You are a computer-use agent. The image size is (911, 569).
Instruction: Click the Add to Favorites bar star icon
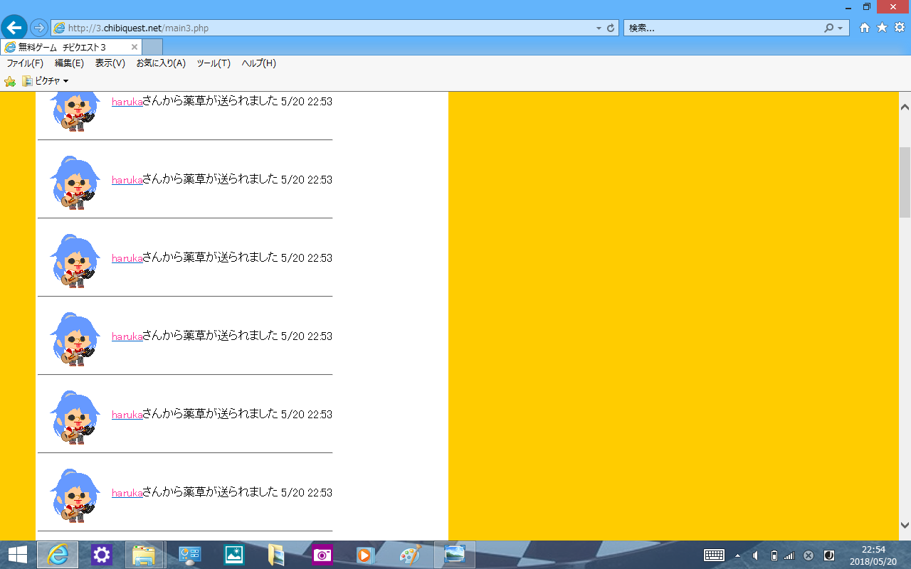click(x=10, y=81)
